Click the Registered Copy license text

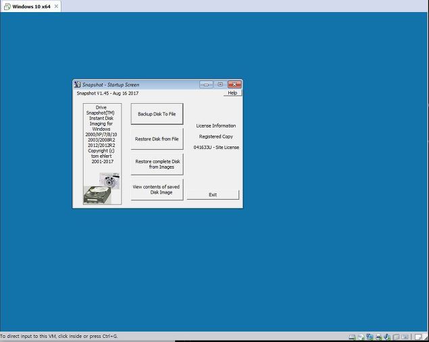(216, 136)
